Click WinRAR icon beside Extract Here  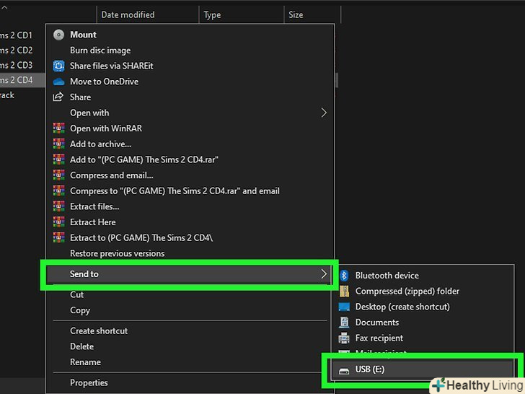[58, 222]
